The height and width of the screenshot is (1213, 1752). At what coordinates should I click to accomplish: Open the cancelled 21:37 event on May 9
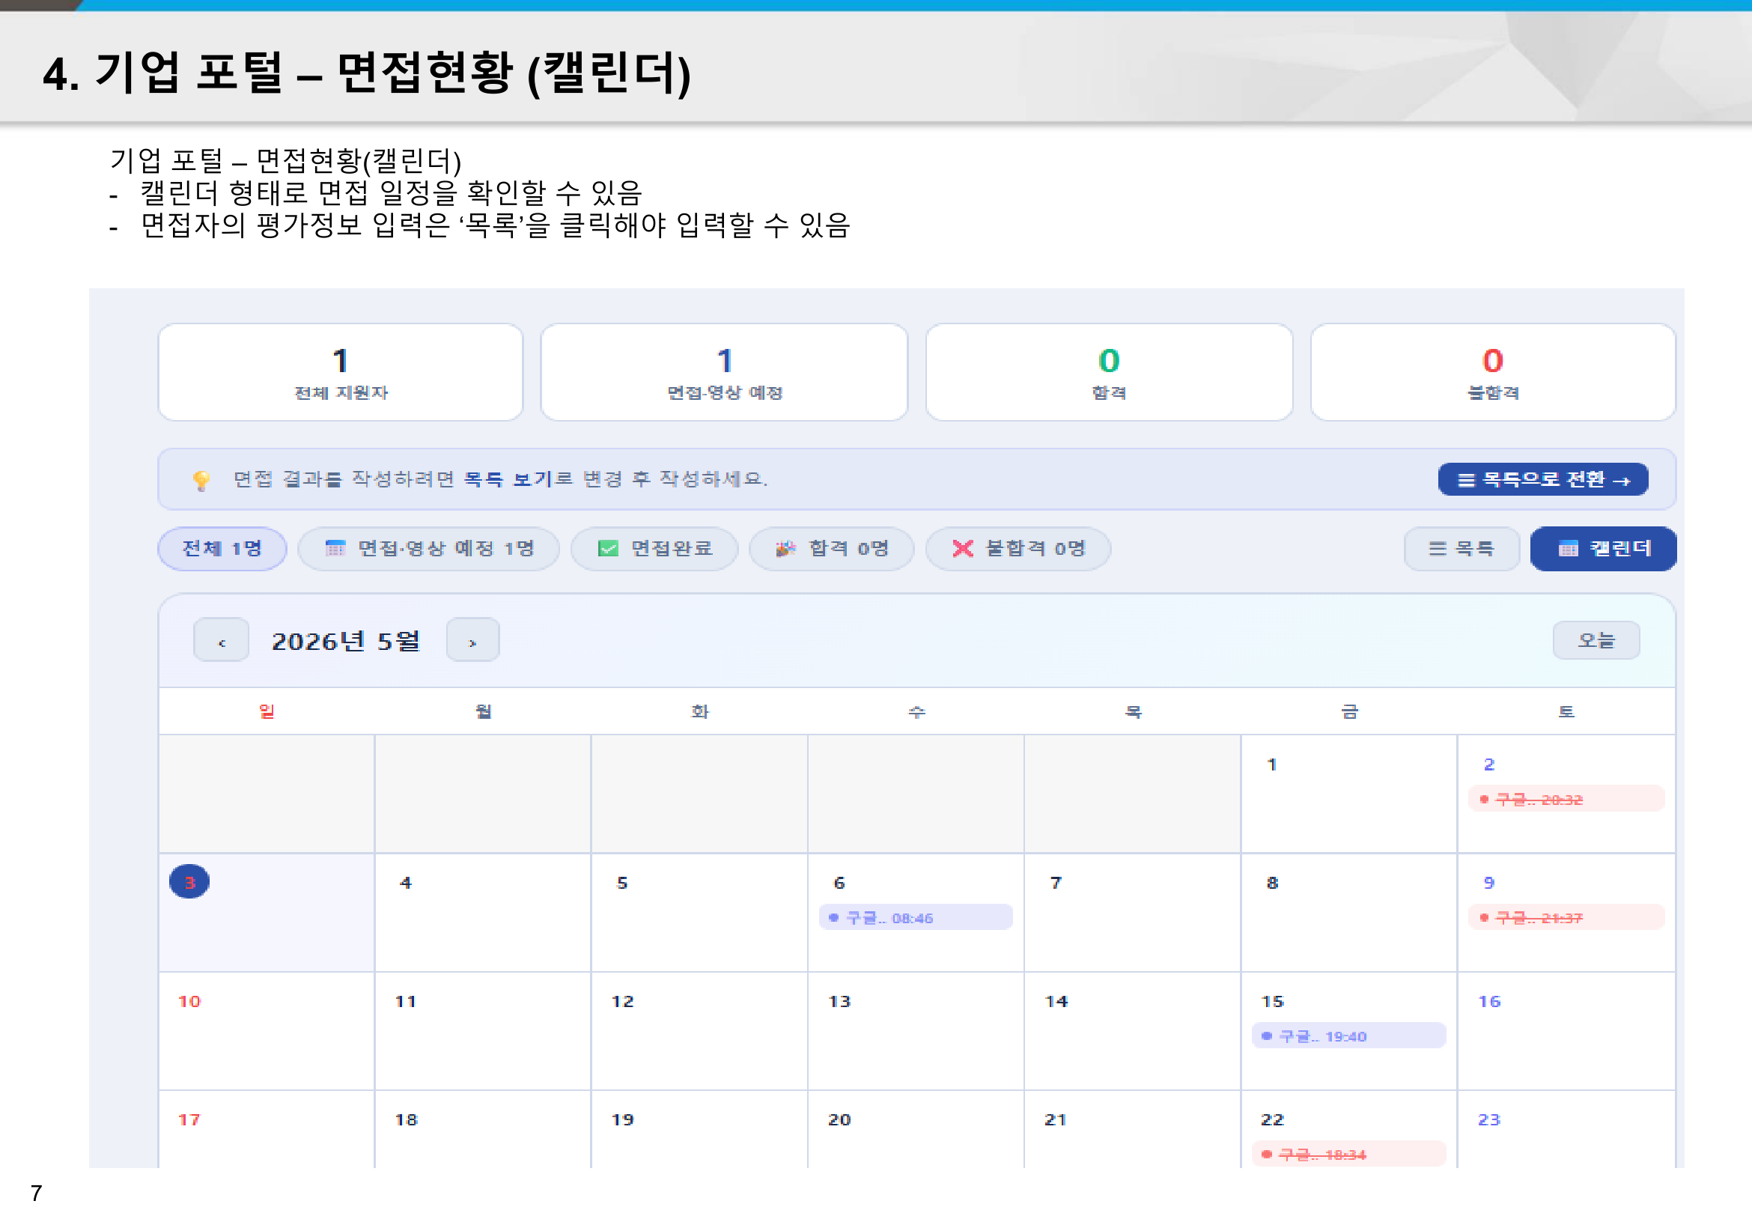[1566, 917]
